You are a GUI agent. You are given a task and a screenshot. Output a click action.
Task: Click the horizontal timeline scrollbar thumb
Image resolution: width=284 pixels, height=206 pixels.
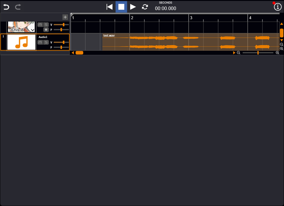79,53
